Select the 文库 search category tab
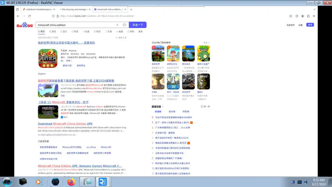332x187 pixels. click(x=108, y=31)
